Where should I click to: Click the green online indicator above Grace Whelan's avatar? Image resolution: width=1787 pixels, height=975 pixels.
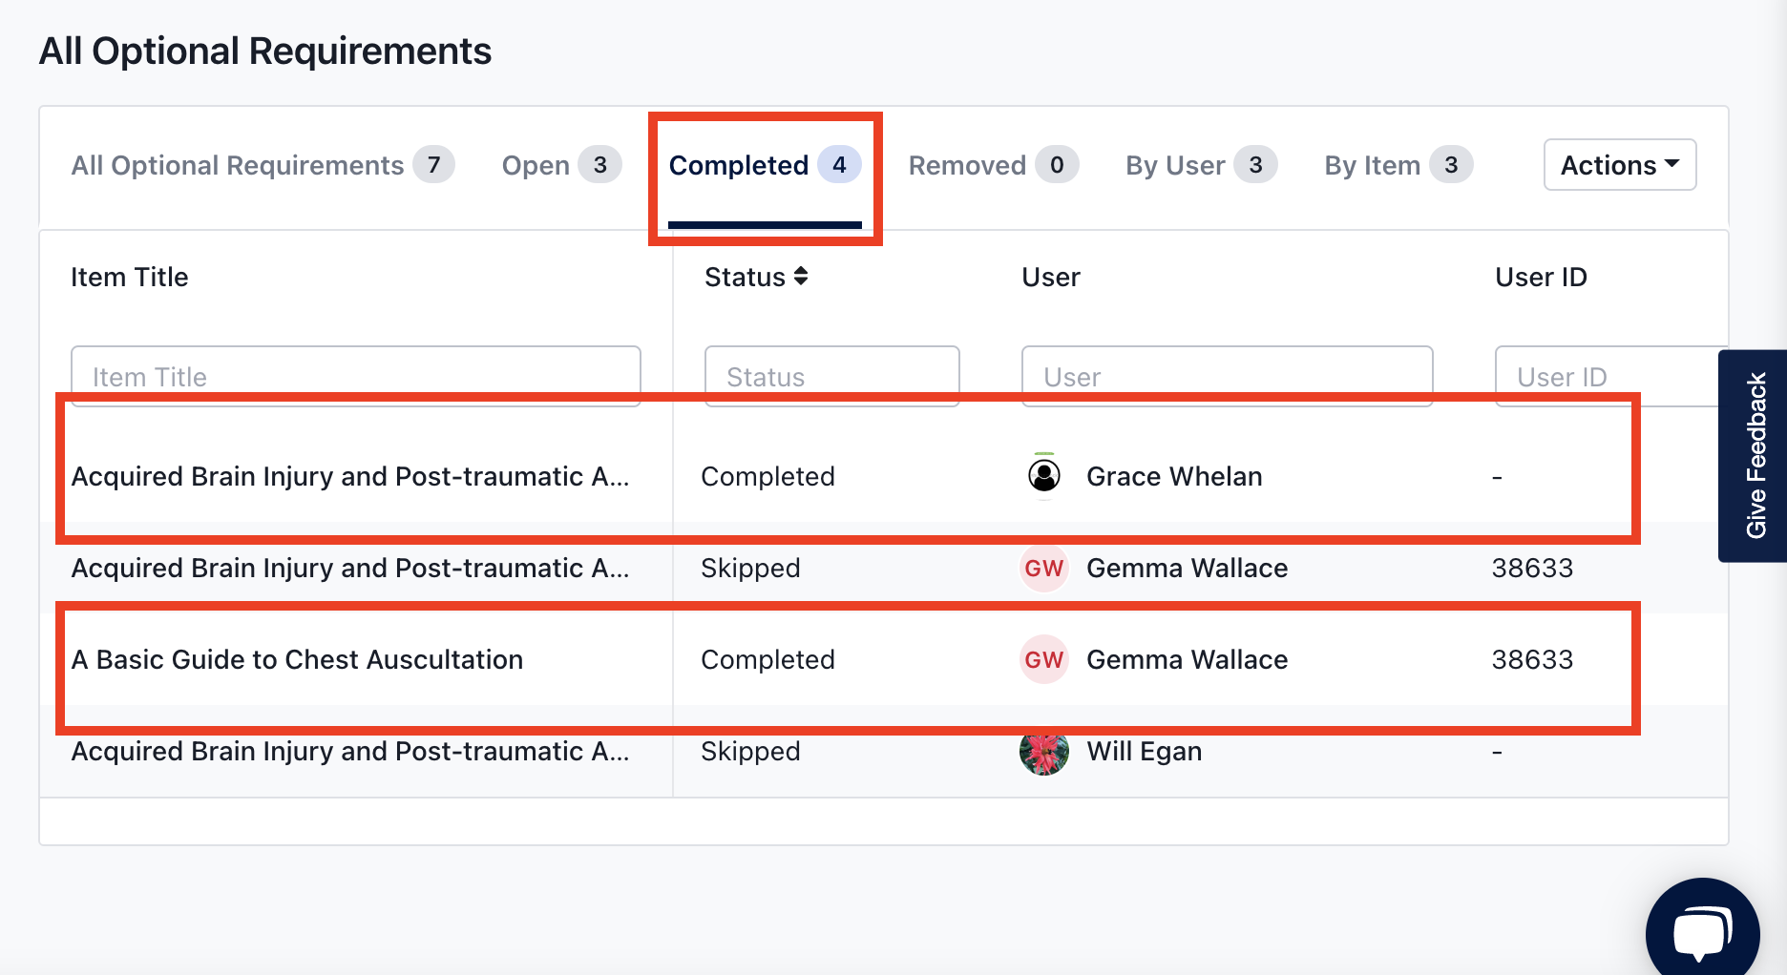pyautogui.click(x=1044, y=455)
